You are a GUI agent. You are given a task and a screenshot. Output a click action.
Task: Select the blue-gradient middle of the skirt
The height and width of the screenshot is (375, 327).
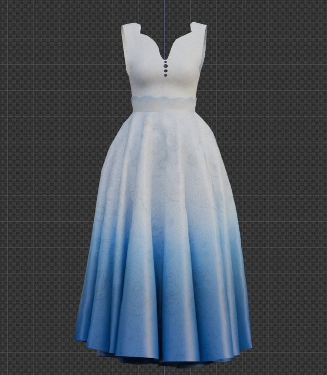[x=165, y=244]
